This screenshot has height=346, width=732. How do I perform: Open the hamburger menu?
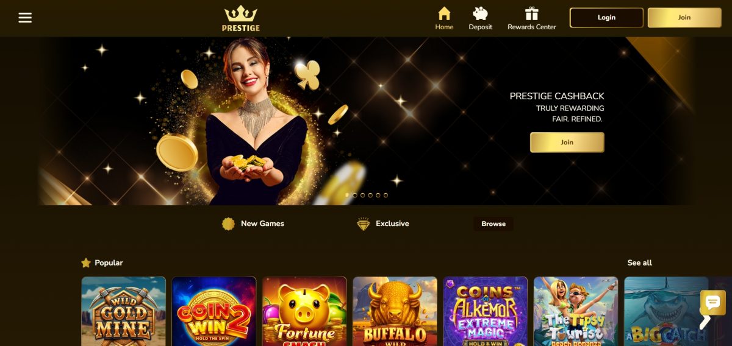25,18
